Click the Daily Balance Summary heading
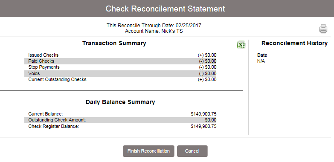 [x=120, y=102]
